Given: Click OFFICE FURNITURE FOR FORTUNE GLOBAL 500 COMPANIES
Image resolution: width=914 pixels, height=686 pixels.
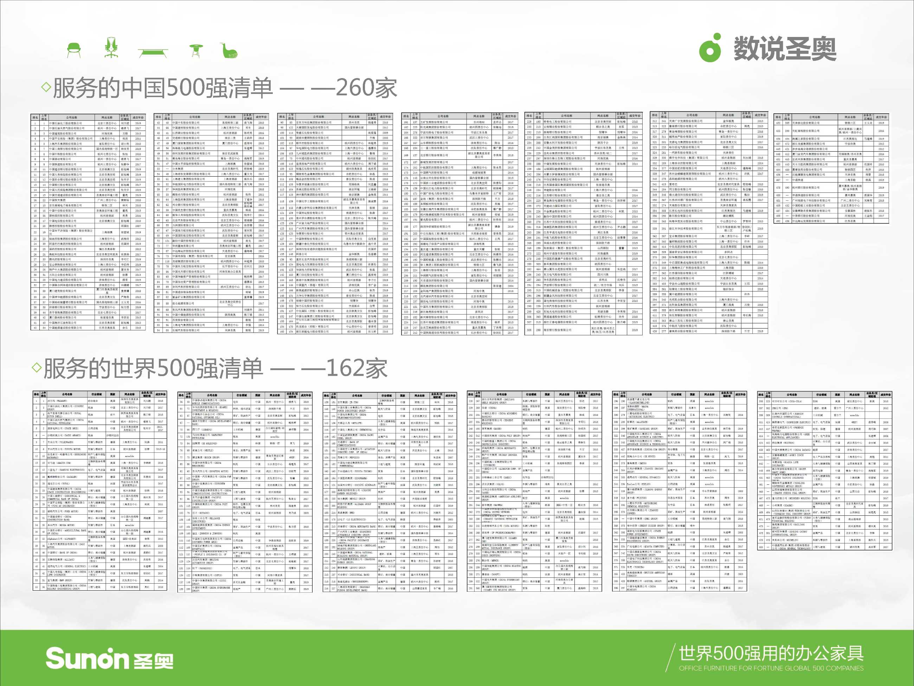Looking at the screenshot, I should point(771,668).
